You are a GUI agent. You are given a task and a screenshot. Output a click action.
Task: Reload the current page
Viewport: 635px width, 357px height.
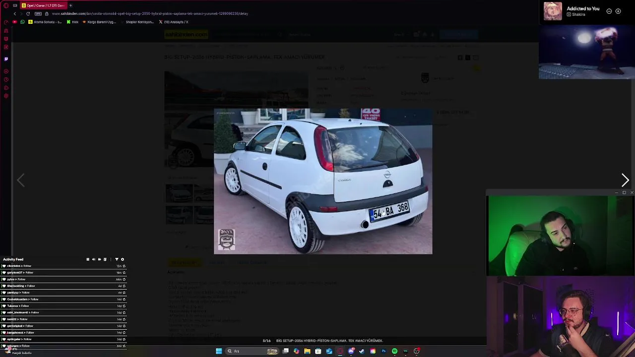click(x=28, y=13)
